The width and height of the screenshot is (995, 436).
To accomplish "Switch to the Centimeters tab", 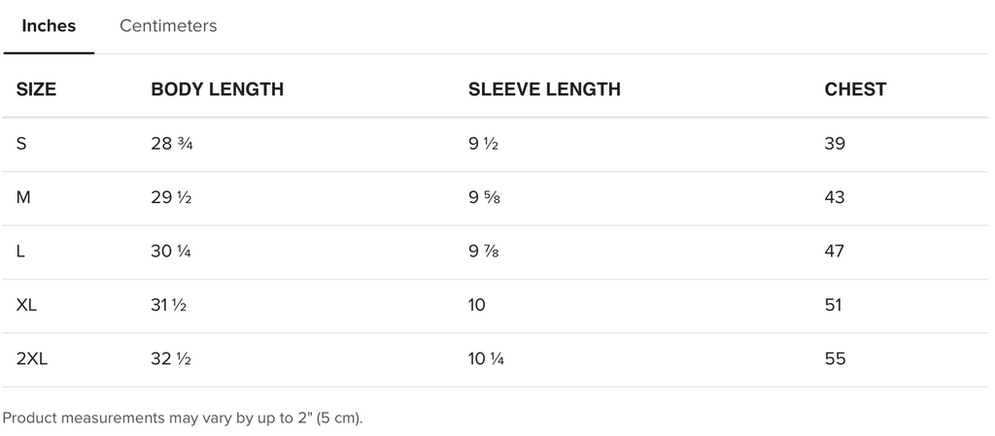I will 168,26.
